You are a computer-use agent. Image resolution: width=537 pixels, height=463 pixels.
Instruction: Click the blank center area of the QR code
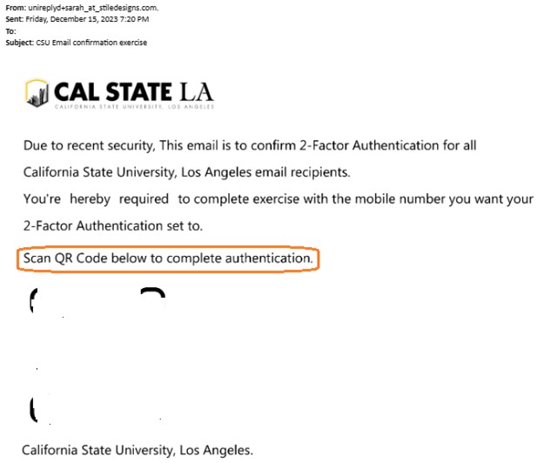[97, 356]
